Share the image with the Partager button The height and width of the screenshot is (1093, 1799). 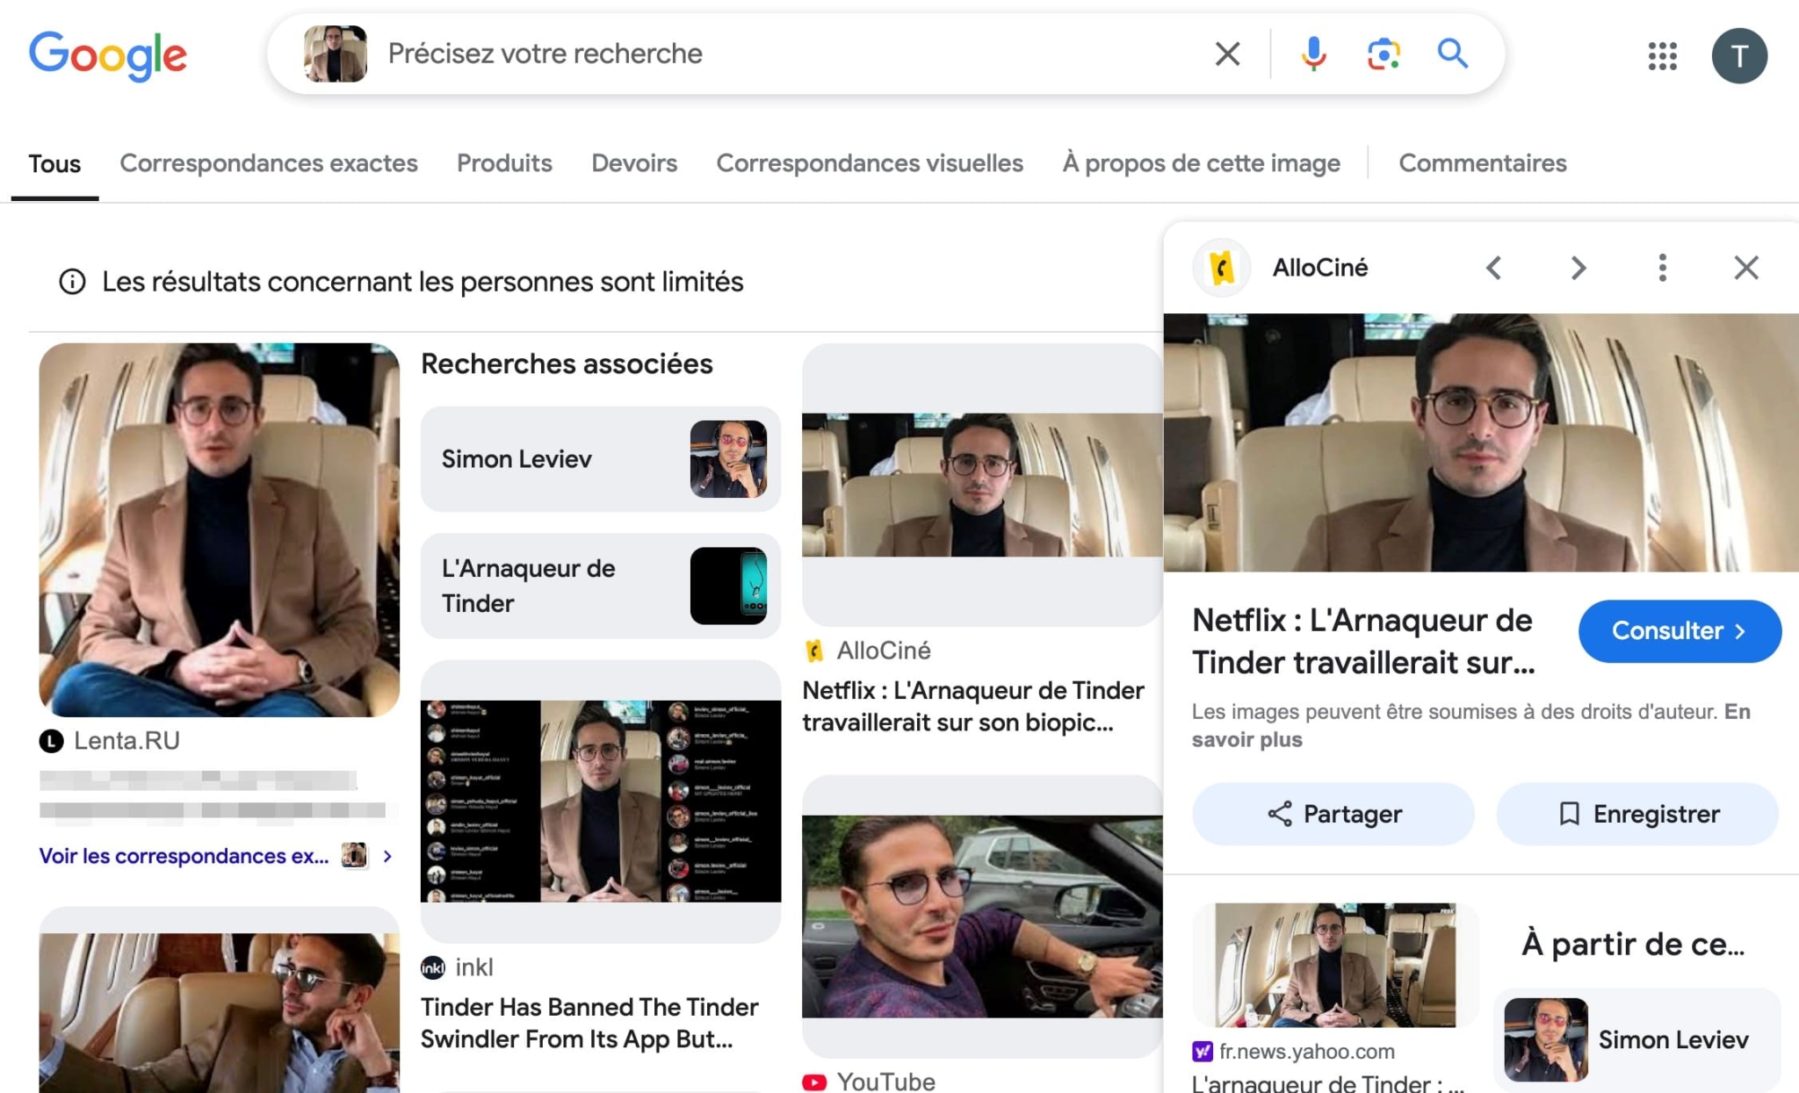pos(1332,814)
